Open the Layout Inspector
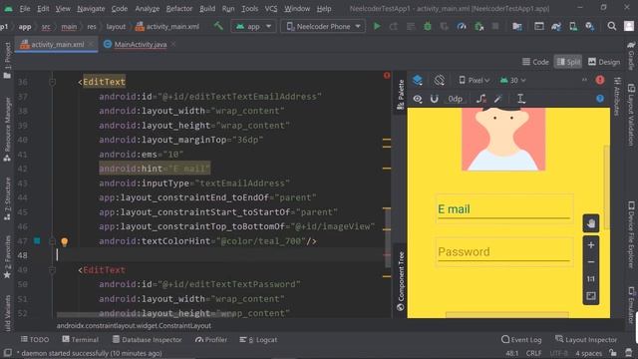 point(586,339)
